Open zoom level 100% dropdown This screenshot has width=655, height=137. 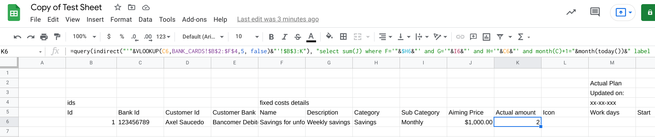tap(84, 37)
